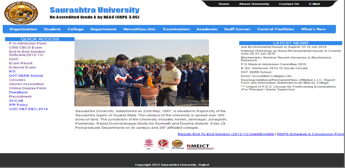Click the LATEST NEWS header bar
Screen dimensions: 345x168
point(291,43)
